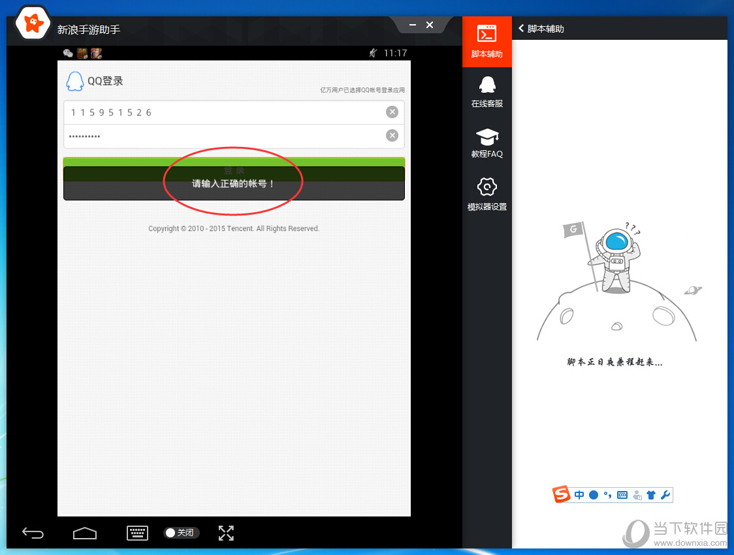Enter fullscreen with the expand arrows icon

226,533
